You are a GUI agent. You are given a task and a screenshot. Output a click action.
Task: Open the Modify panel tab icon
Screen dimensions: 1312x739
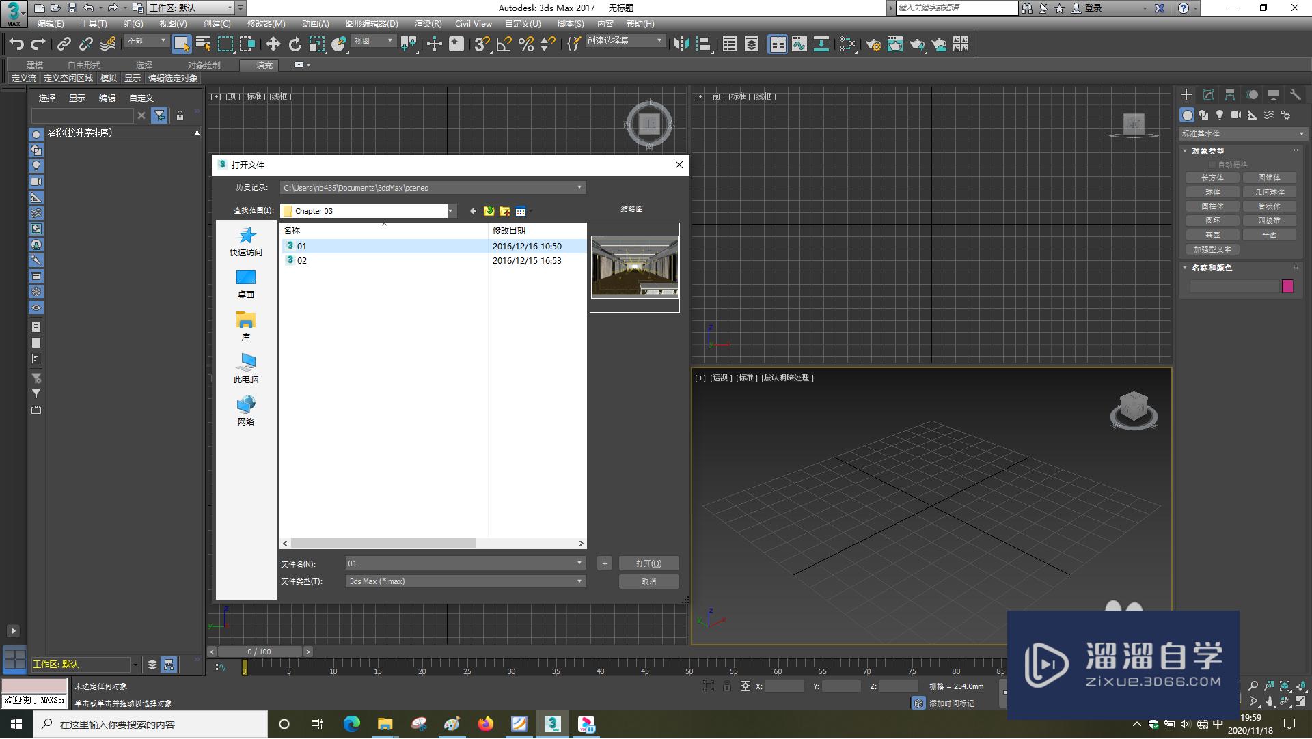click(x=1207, y=95)
